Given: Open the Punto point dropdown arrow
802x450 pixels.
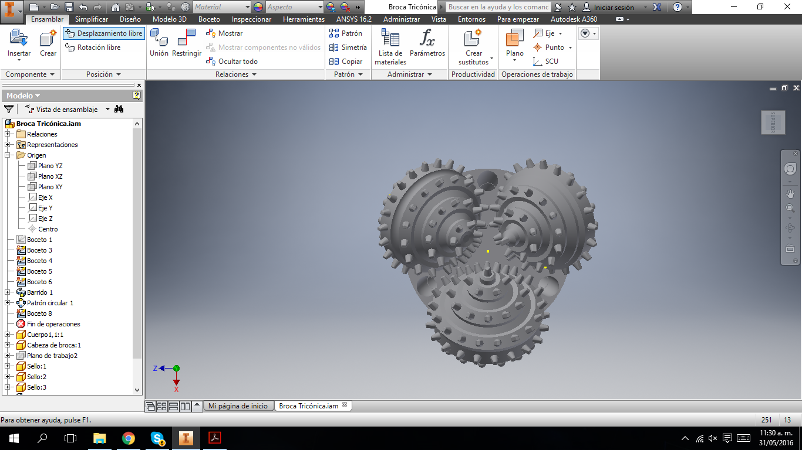Looking at the screenshot, I should tap(570, 47).
